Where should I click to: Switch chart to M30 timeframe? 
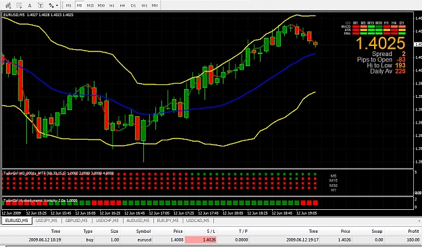click(x=101, y=5)
